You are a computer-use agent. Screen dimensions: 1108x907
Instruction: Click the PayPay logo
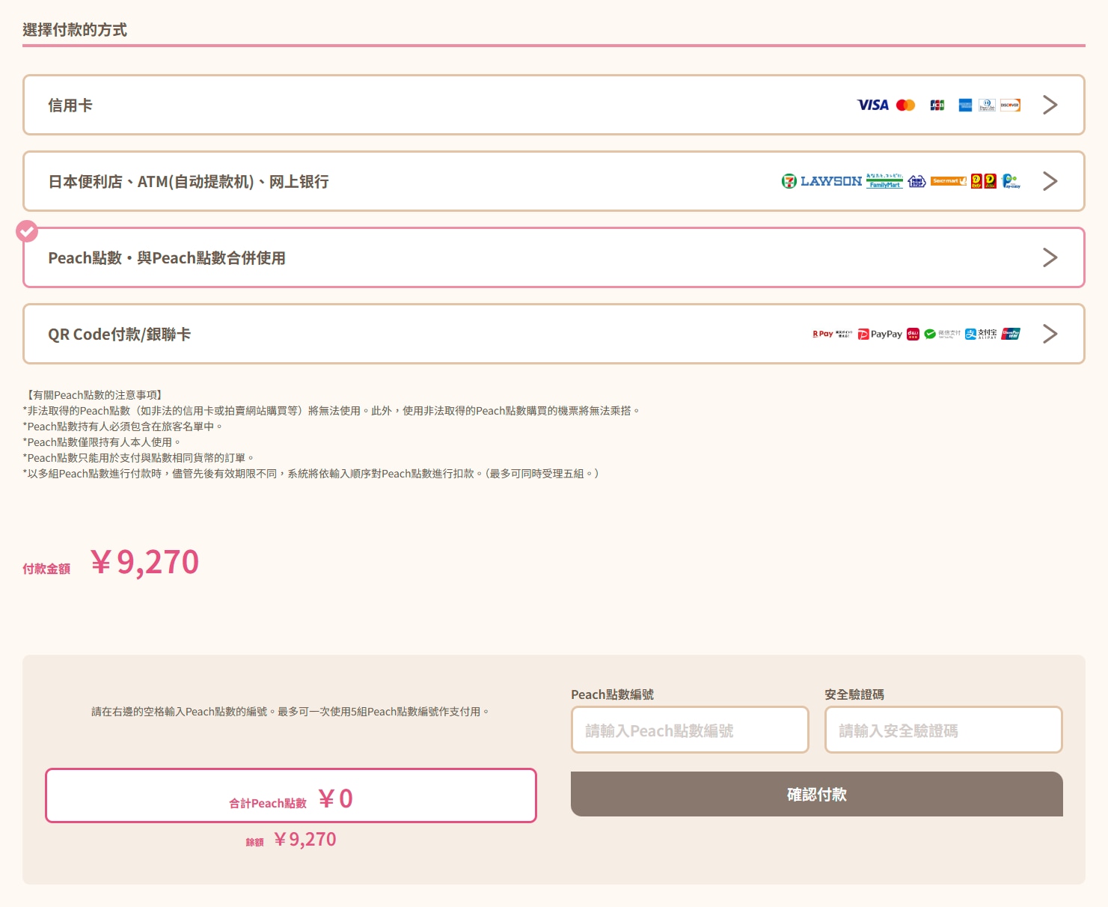(x=880, y=334)
